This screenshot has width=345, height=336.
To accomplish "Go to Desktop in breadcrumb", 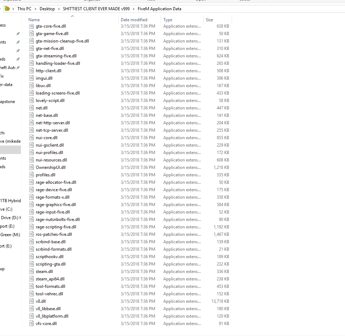I will tap(47, 9).
